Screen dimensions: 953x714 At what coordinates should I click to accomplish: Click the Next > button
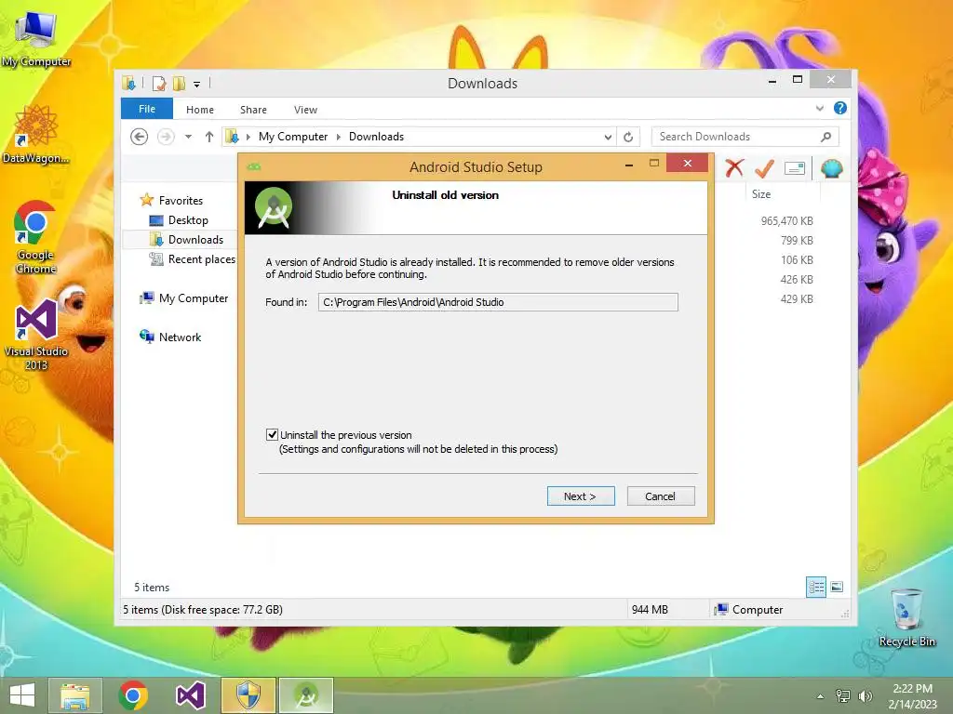581,496
